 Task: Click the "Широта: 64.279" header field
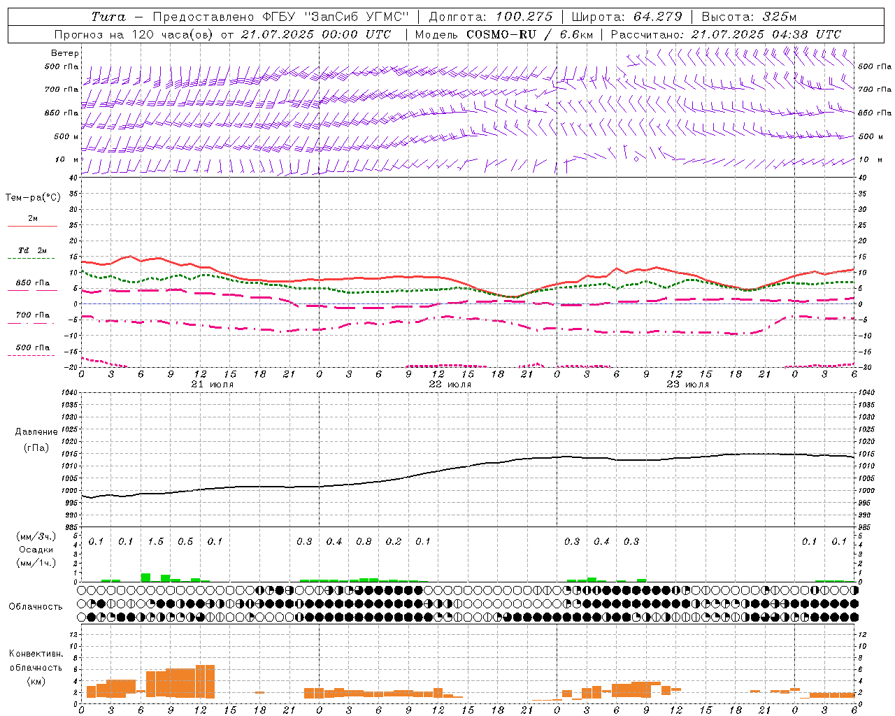626,17
